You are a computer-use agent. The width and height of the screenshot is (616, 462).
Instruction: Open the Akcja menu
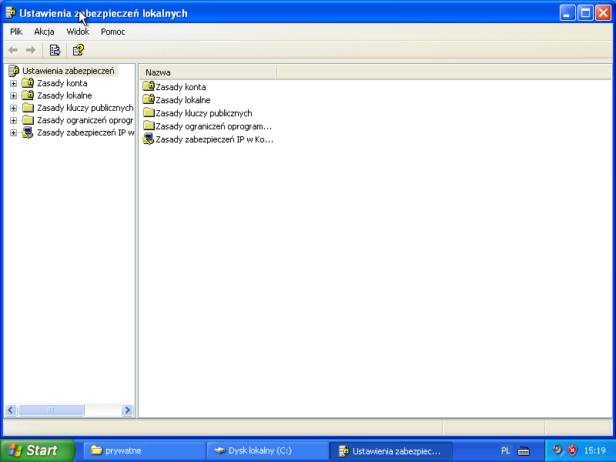tap(44, 32)
